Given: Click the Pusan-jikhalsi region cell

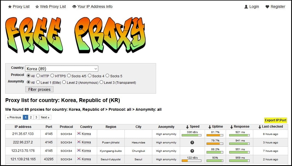Looking at the screenshot, I should [111, 143].
